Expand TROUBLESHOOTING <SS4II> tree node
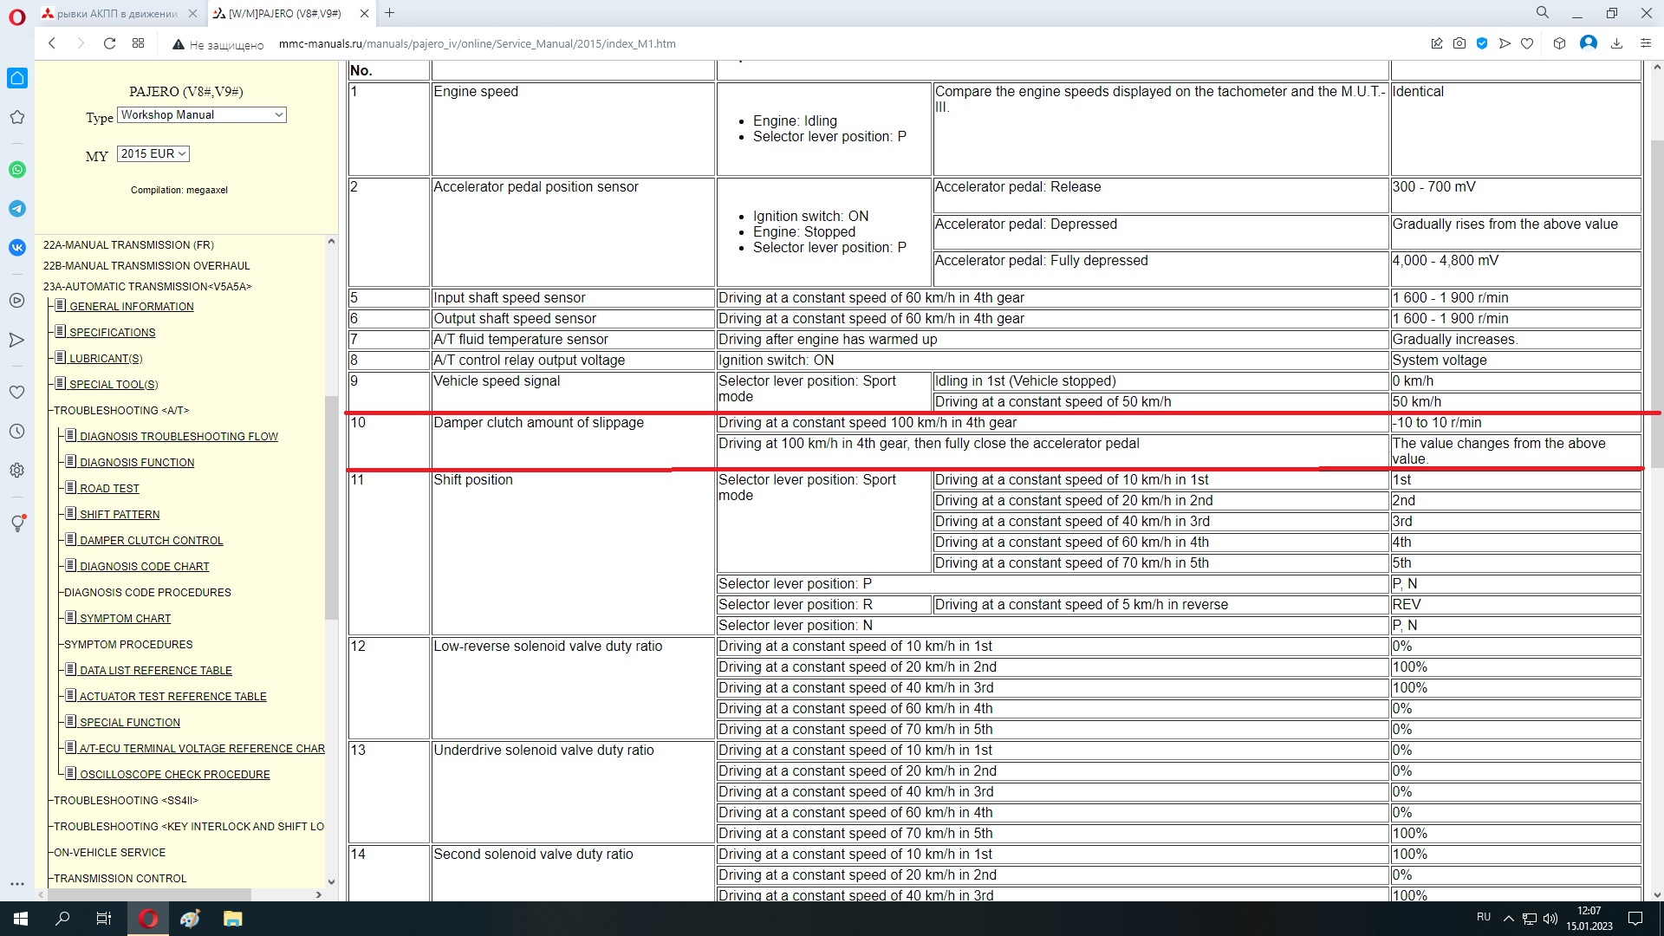This screenshot has width=1664, height=936. (126, 801)
